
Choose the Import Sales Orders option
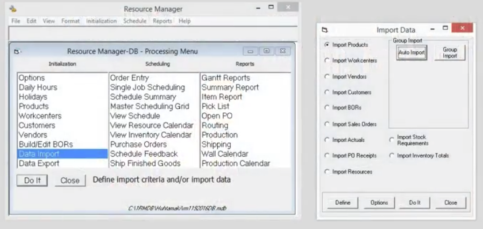tap(327, 124)
